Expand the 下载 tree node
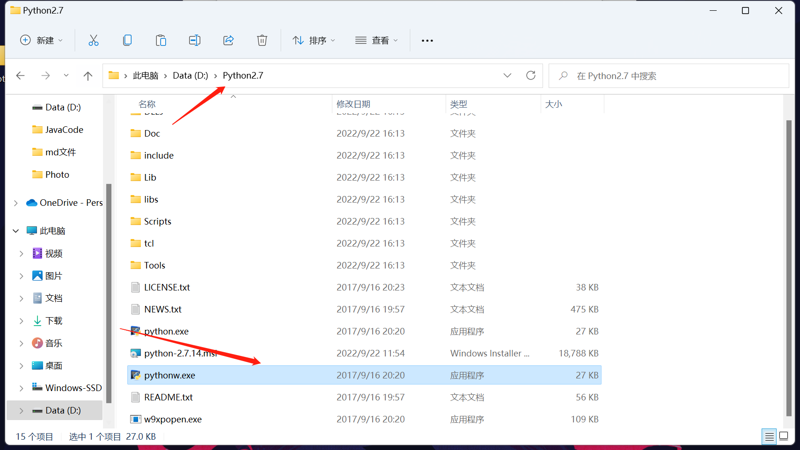 pos(21,320)
